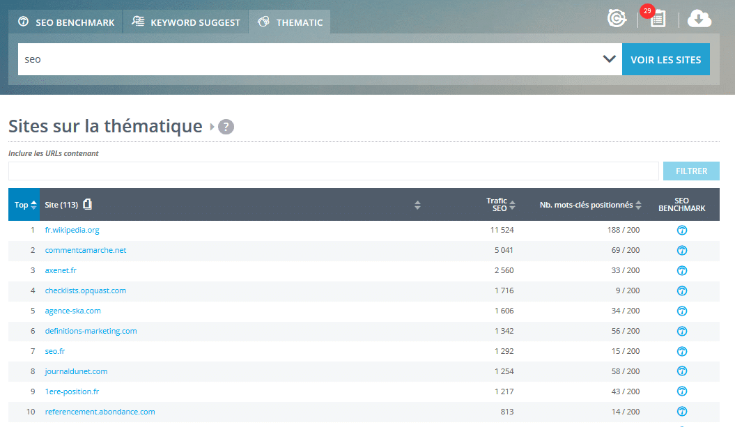Open the SEO Benchmark tab

click(65, 22)
